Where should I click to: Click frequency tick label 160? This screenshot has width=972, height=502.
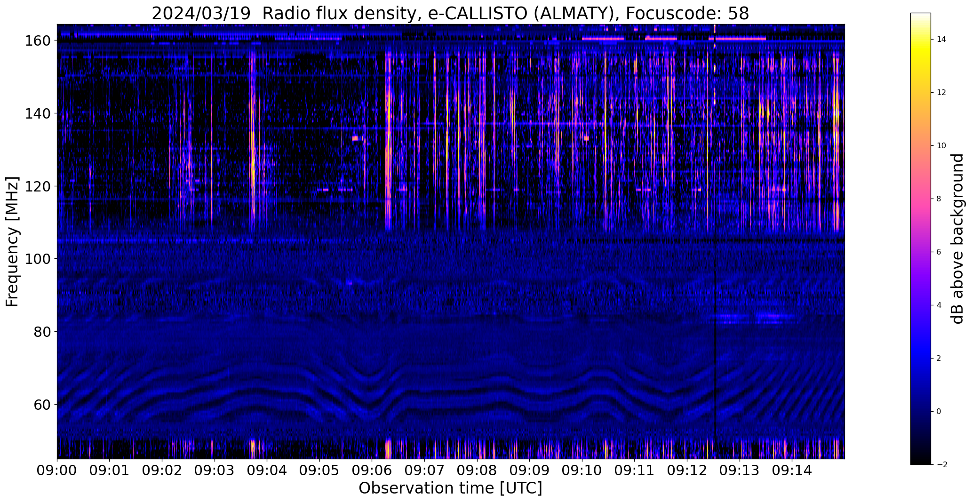(x=38, y=41)
